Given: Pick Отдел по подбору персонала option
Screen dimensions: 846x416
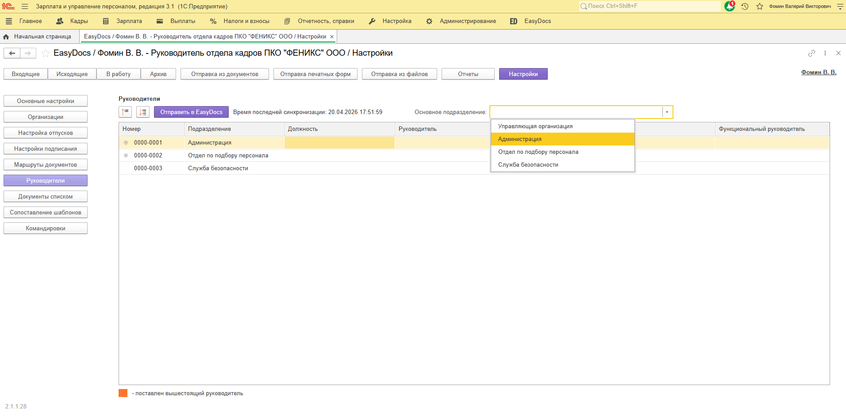Looking at the screenshot, I should [563, 152].
